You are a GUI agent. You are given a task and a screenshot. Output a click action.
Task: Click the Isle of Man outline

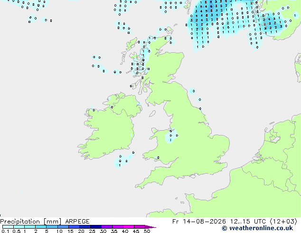(152, 114)
